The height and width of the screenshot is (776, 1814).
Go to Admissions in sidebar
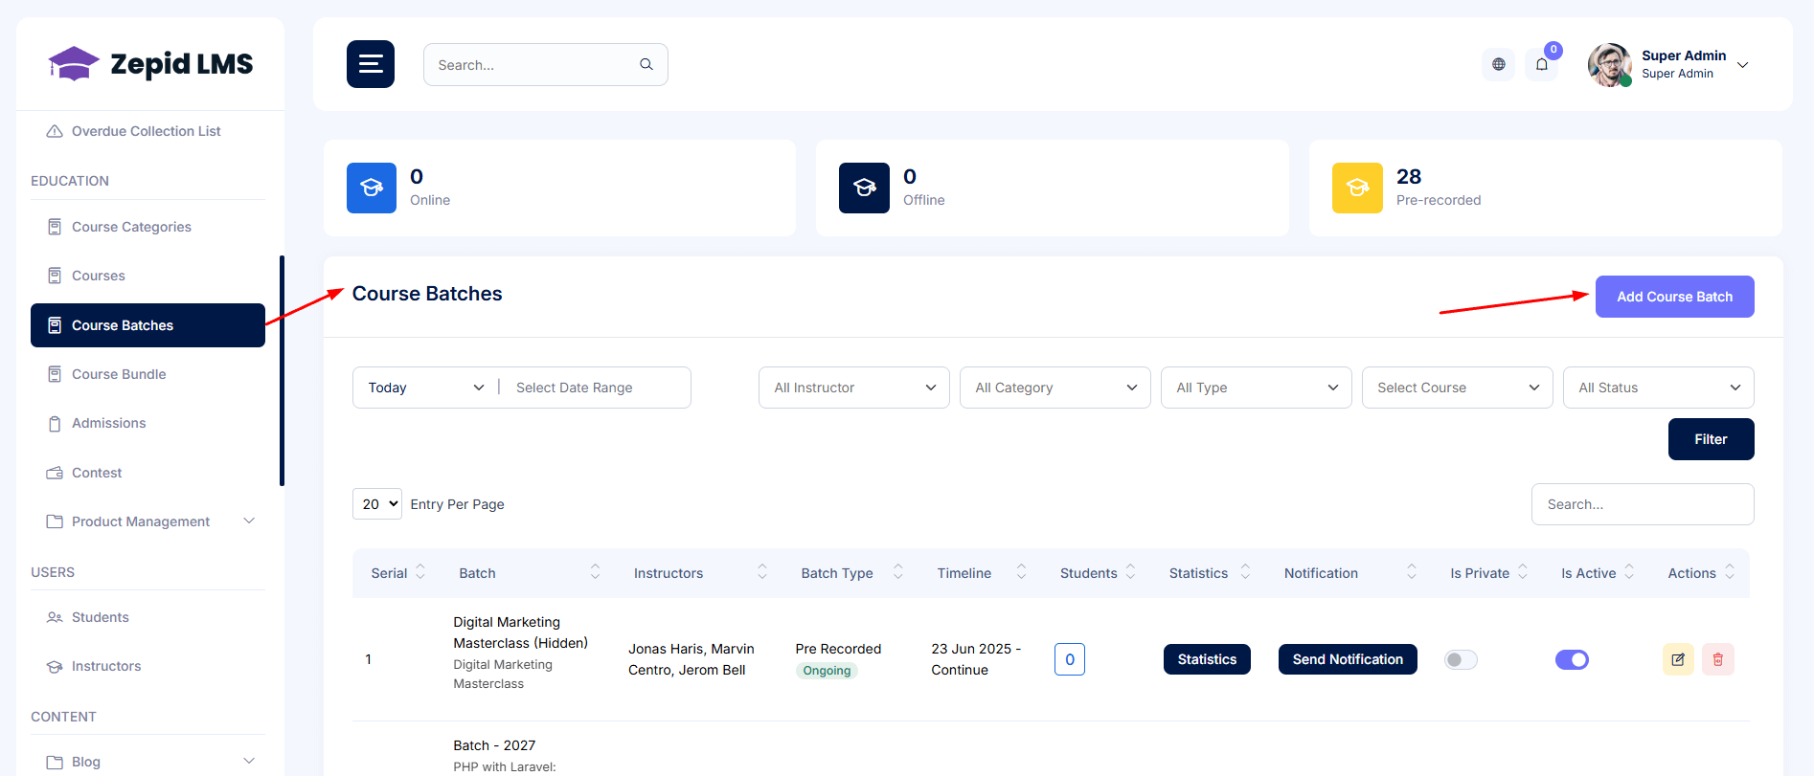[x=147, y=423]
